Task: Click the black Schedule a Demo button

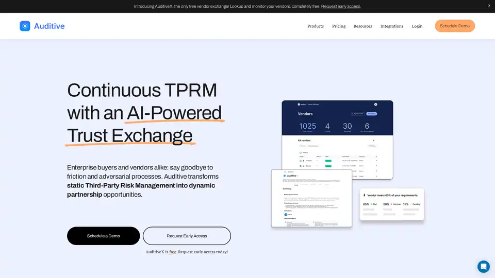Action: [103, 236]
